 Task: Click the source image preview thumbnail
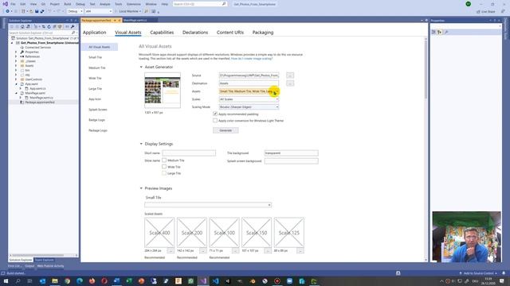(163, 91)
